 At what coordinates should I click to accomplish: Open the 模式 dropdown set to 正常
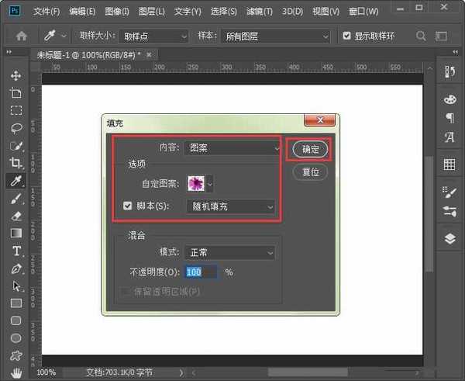coord(230,252)
